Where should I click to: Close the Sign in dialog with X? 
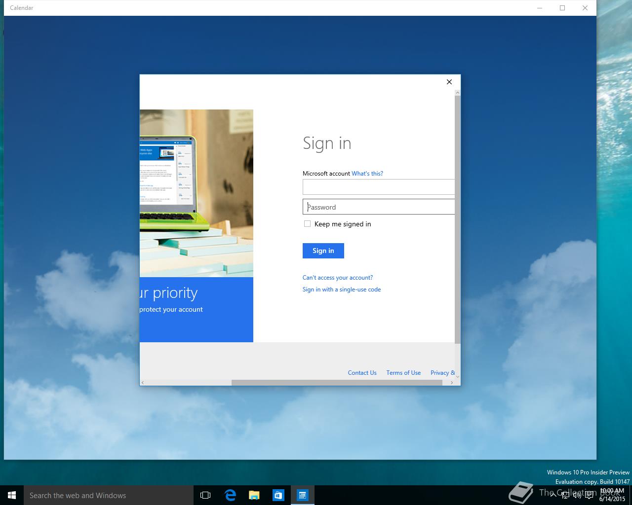449,82
